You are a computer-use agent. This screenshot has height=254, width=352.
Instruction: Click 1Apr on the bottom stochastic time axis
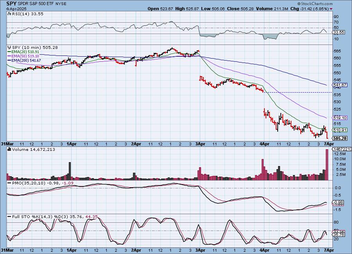pyautogui.click(x=72, y=250)
